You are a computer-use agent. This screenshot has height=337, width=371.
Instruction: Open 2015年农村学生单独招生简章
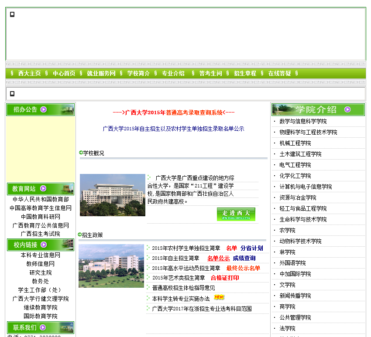tap(186, 248)
